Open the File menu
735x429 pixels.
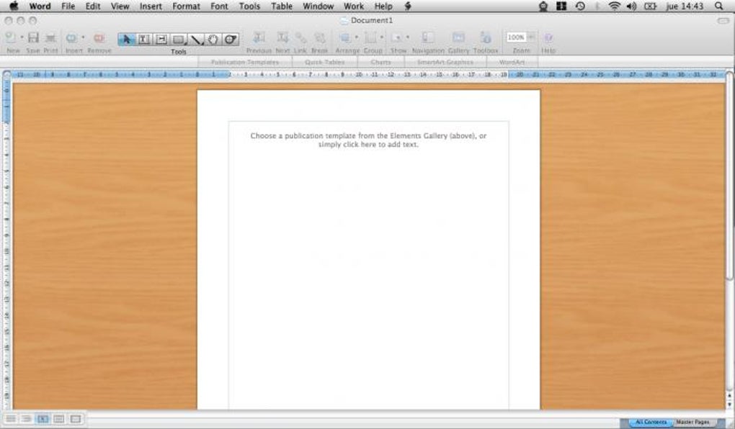(x=68, y=6)
